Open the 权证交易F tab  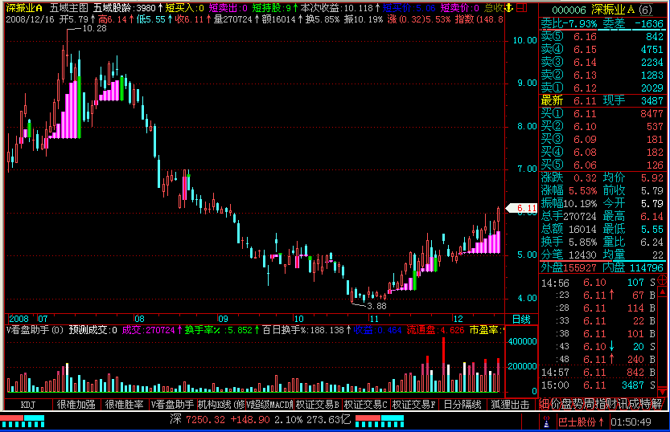413,404
